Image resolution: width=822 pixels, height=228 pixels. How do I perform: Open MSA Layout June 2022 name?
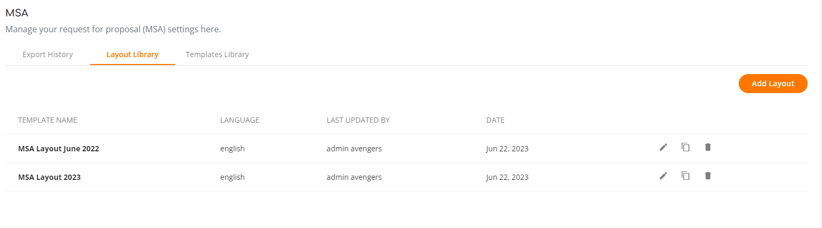pyautogui.click(x=58, y=149)
